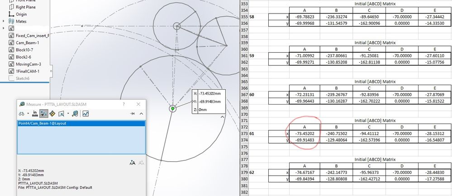Screen dimensions: 452x196
Task: Select spreadsheet cell -69.91483 in row 374
Action: click(x=305, y=140)
